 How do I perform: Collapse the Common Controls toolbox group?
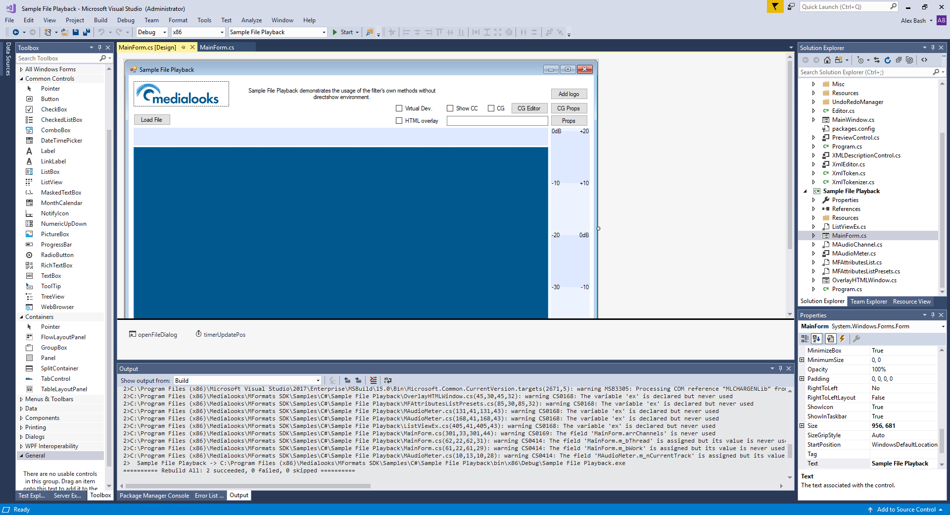21,79
